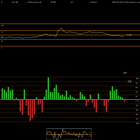Viewport: 140px width, 140px height.
Task: Click the RSI value label 47.08
Action: [129, 35]
